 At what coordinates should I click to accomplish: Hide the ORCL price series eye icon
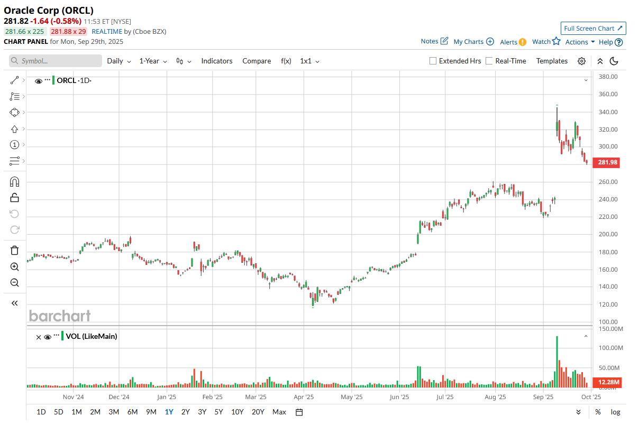coord(39,81)
